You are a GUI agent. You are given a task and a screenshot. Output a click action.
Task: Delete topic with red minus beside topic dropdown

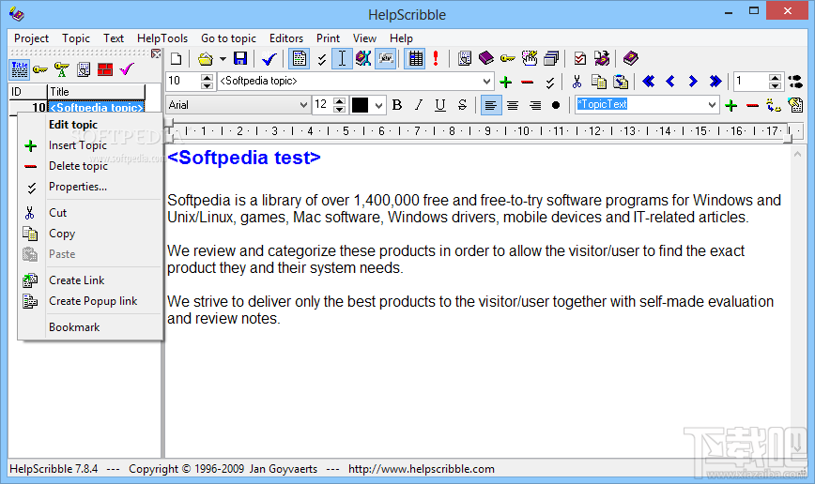coord(528,82)
